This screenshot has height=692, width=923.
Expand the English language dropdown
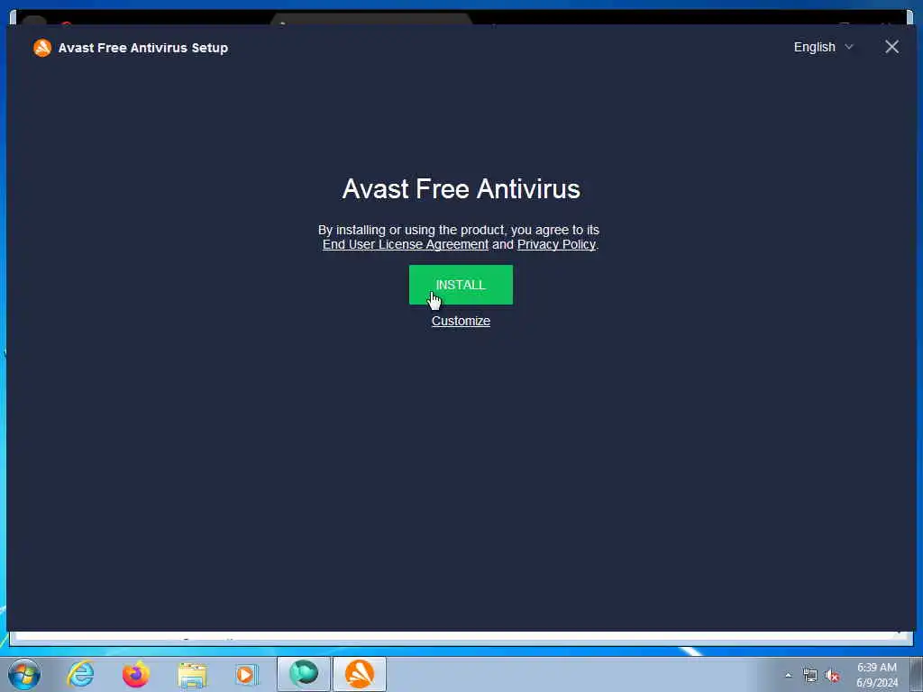click(x=823, y=47)
